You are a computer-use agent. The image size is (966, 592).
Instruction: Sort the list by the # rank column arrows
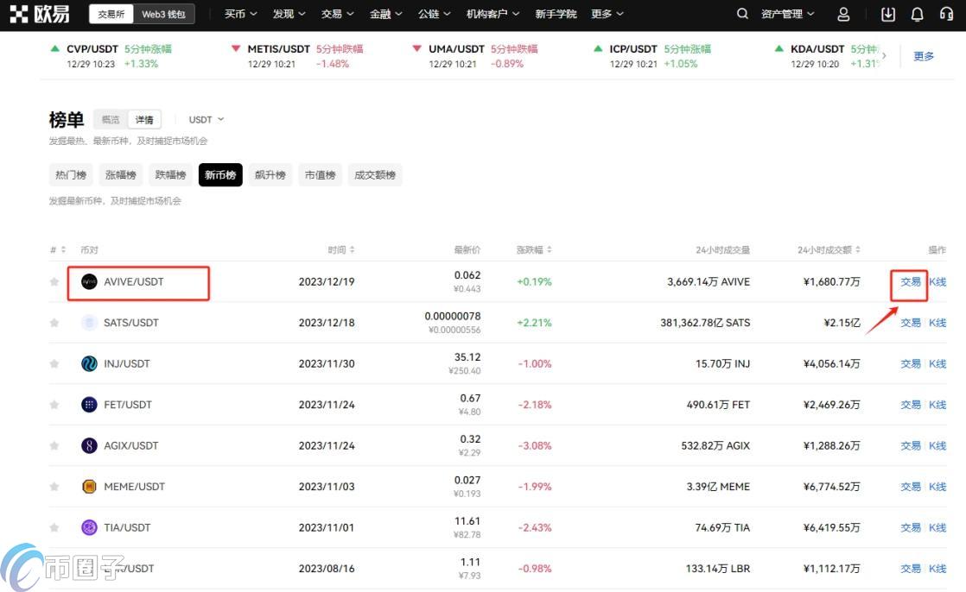63,250
